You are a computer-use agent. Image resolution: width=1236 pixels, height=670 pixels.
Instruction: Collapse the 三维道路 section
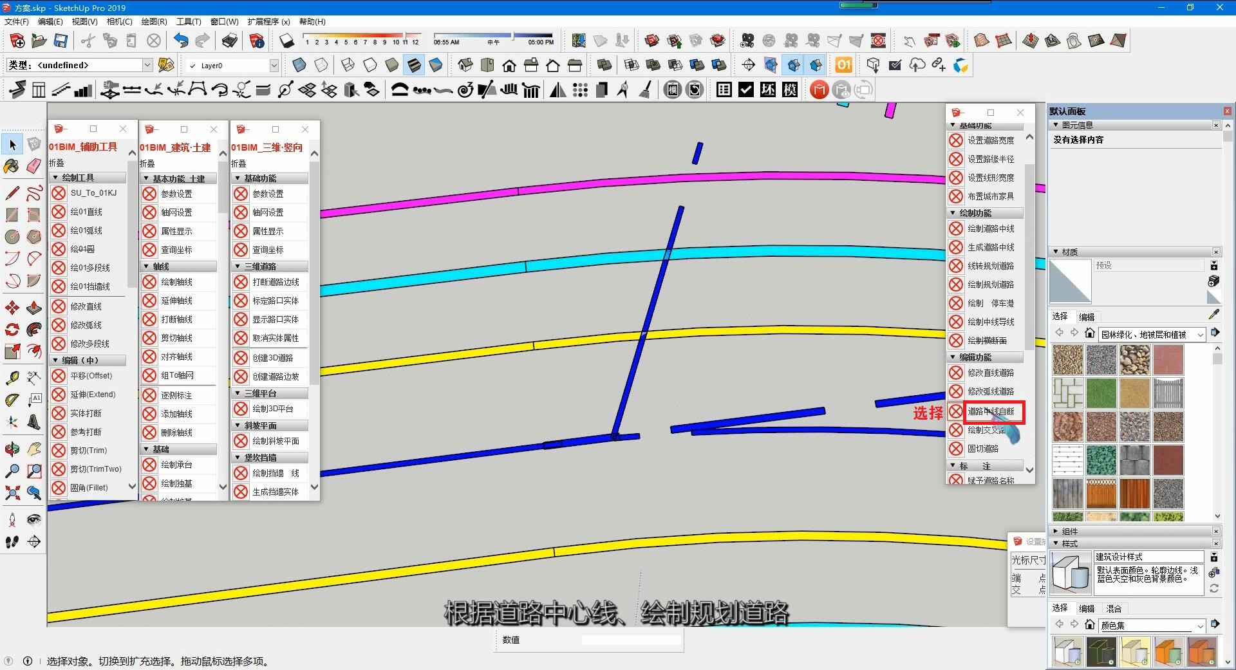pyautogui.click(x=270, y=266)
